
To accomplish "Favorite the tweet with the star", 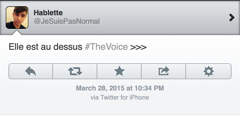I will (x=119, y=71).
